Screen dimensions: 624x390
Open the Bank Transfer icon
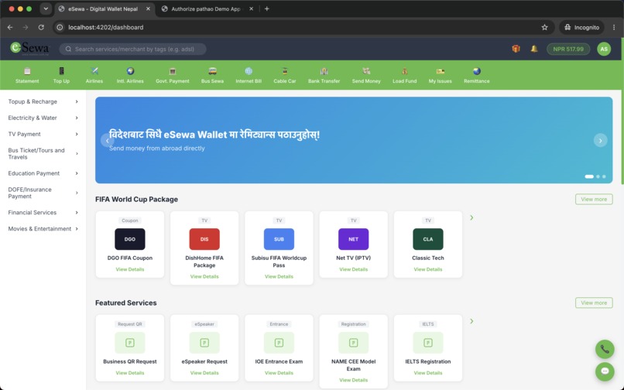pos(324,71)
